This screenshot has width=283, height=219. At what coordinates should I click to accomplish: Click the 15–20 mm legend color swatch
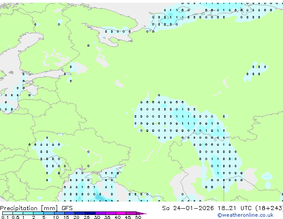70,213
